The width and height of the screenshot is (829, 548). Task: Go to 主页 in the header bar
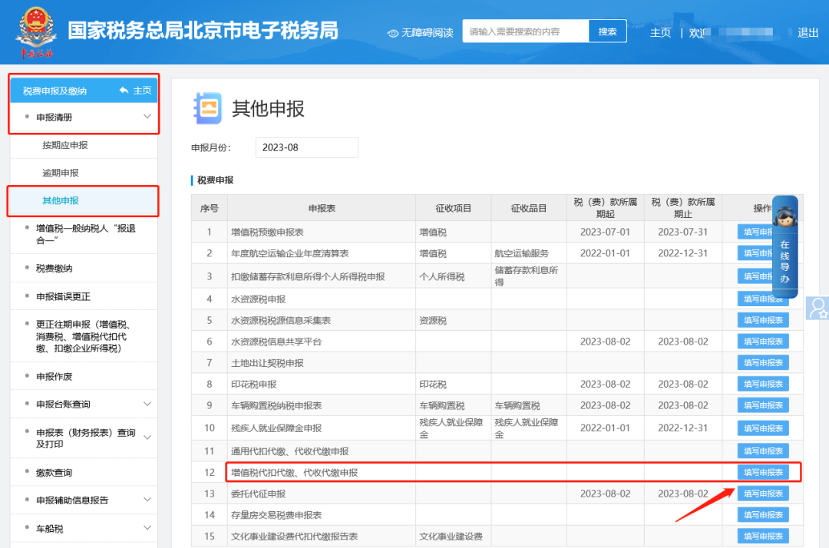pos(660,33)
